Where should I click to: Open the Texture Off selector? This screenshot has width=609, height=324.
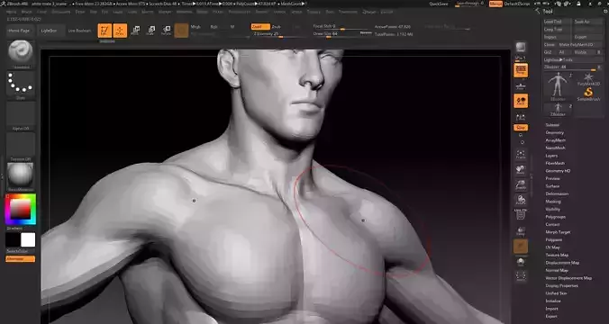(x=21, y=145)
